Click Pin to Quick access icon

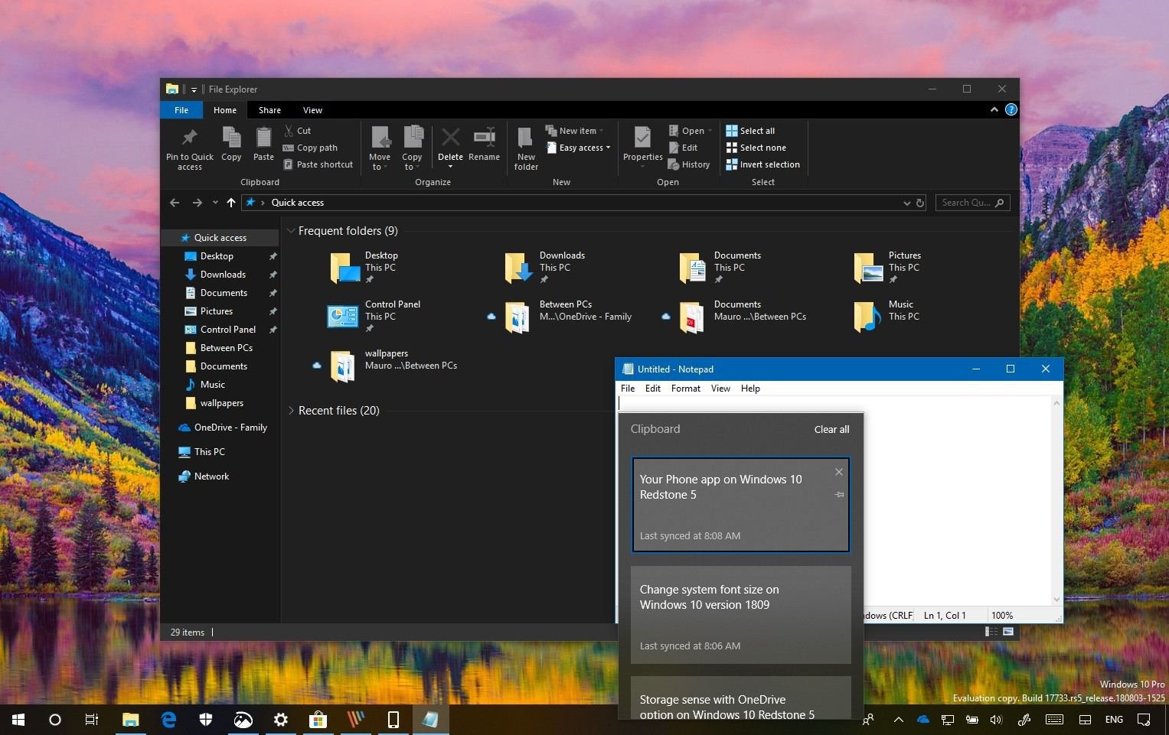pyautogui.click(x=189, y=138)
